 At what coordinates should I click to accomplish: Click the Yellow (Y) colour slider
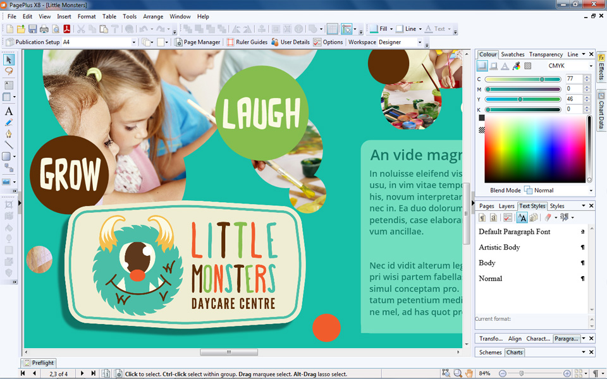pos(523,99)
